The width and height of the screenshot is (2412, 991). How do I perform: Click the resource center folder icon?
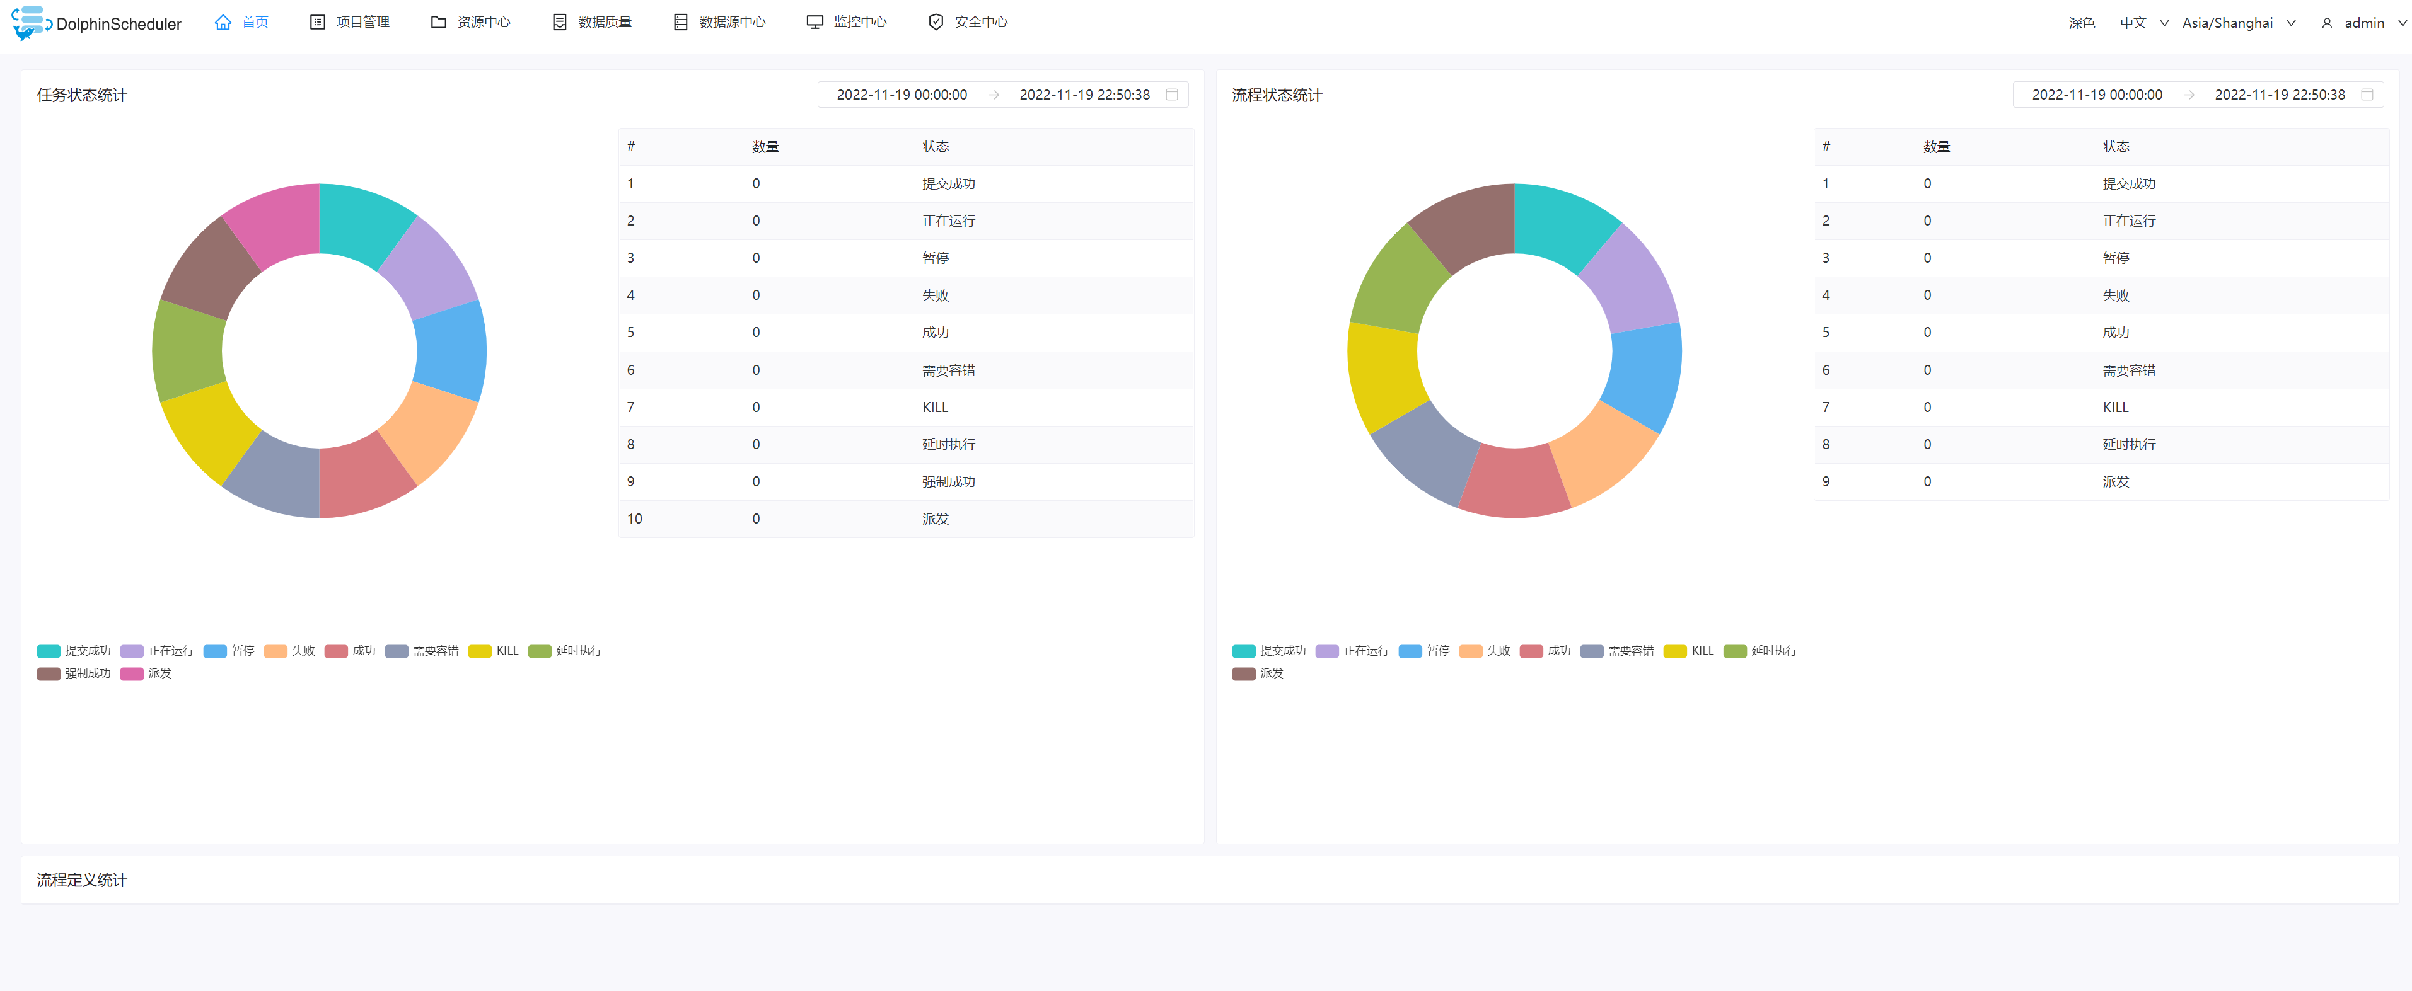click(x=438, y=23)
